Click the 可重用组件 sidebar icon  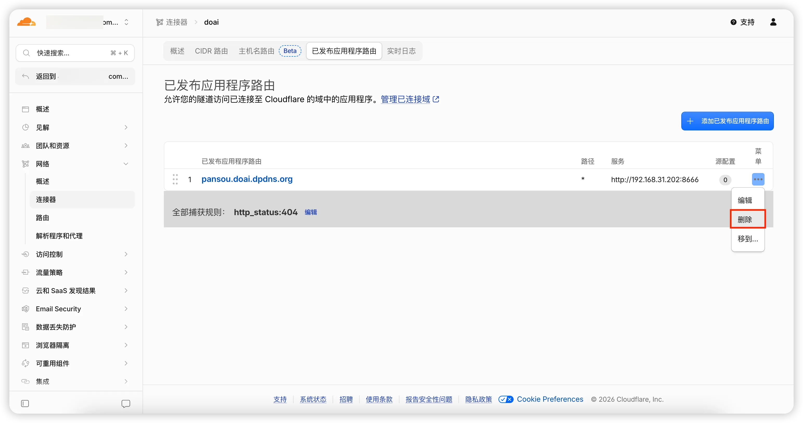click(25, 363)
